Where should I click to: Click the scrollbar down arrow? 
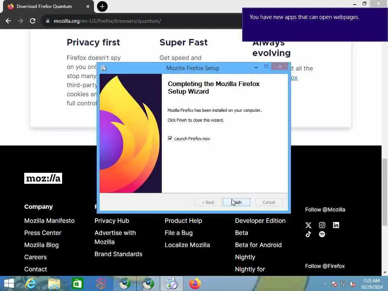coord(385,272)
